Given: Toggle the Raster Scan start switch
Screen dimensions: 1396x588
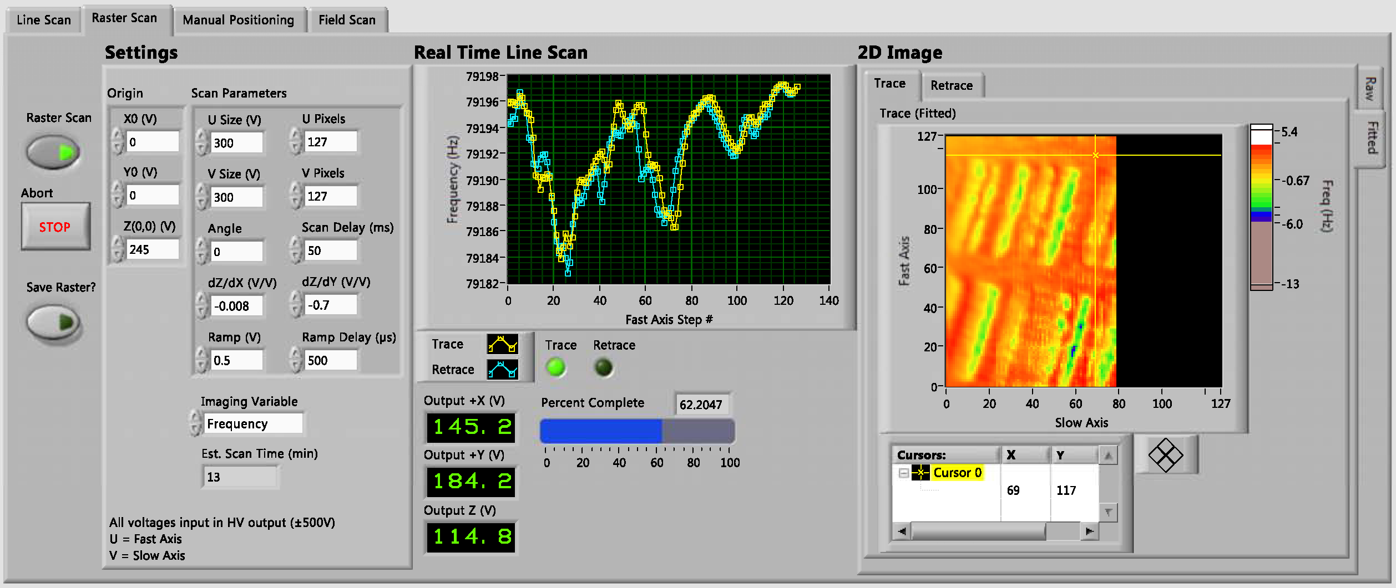Looking at the screenshot, I should click(54, 152).
